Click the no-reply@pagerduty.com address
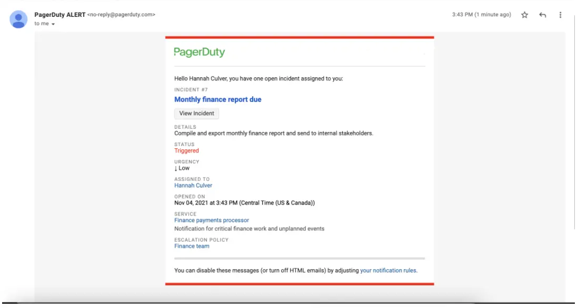Image resolution: width=577 pixels, height=308 pixels. [x=122, y=15]
